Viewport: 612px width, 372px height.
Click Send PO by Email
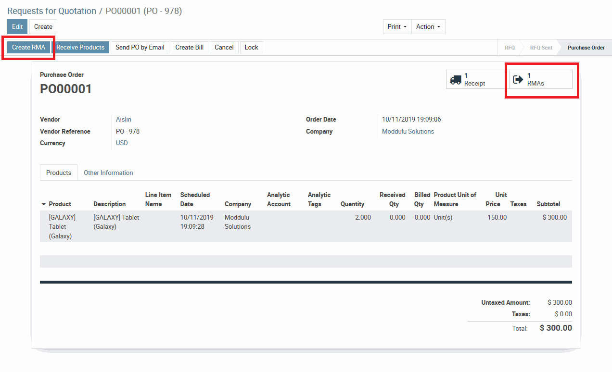click(x=140, y=48)
